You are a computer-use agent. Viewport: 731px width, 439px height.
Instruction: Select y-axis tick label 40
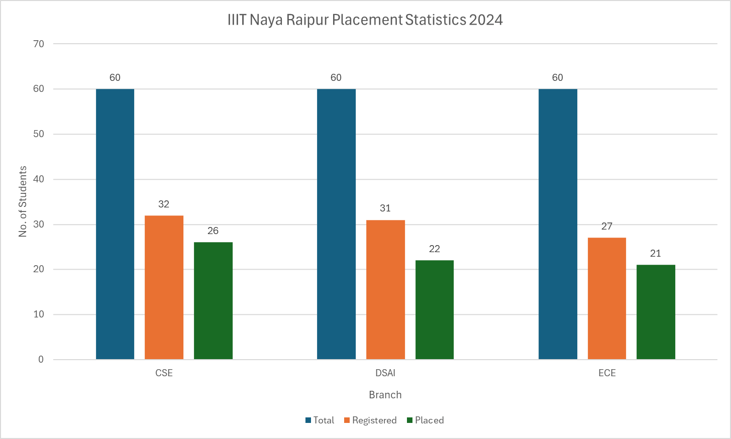coord(39,179)
